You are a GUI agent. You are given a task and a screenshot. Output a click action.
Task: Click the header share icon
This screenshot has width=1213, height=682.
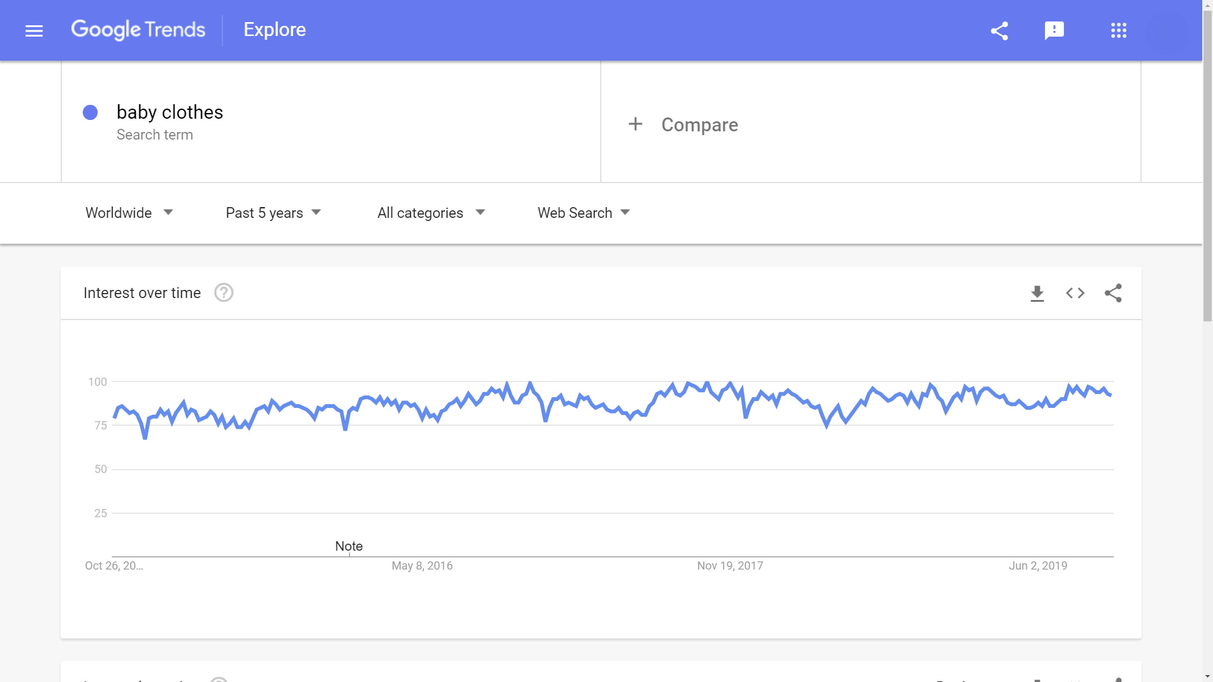pos(999,30)
